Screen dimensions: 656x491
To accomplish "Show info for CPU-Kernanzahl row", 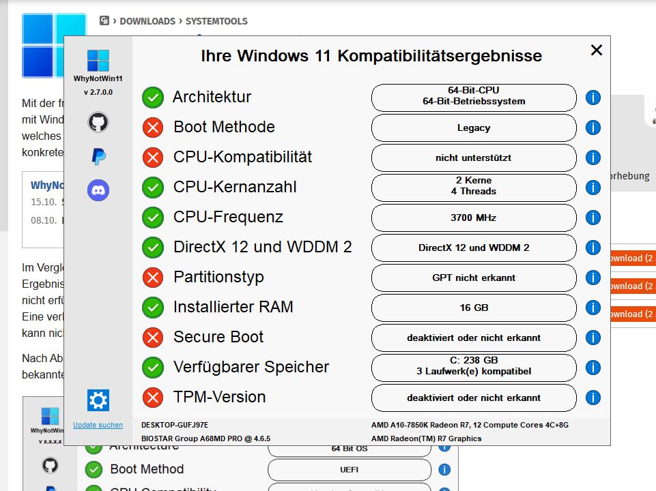I will click(x=593, y=188).
